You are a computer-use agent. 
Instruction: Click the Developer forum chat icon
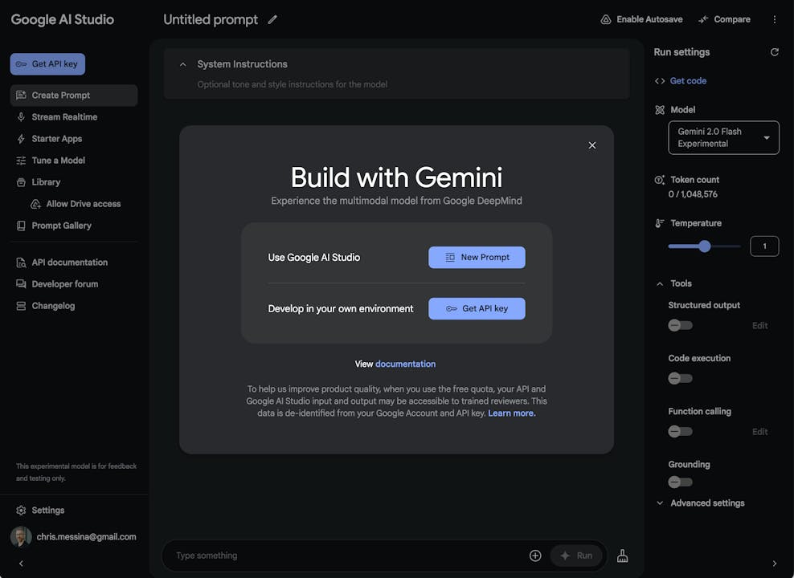click(x=21, y=285)
